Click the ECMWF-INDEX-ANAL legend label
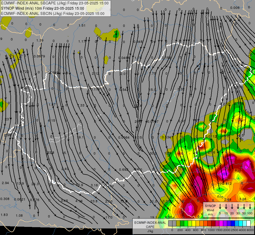Viewport: 255px width, 235px height. (150, 223)
